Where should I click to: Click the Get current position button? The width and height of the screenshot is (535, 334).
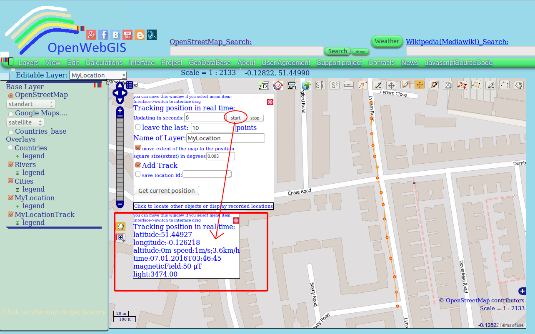tap(167, 191)
